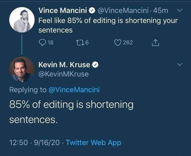Click the reply icon under Vince's tweet
Viewport: 191px width, 156px height.
[x=42, y=43]
